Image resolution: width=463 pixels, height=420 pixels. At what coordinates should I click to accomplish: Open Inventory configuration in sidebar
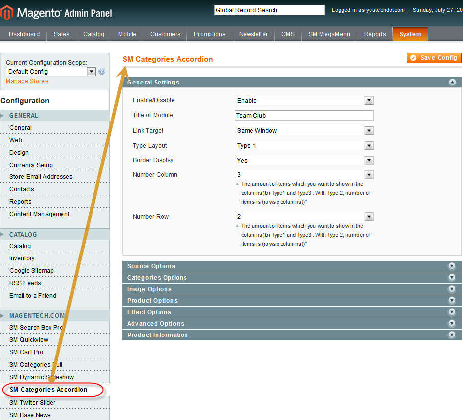[x=55, y=258]
